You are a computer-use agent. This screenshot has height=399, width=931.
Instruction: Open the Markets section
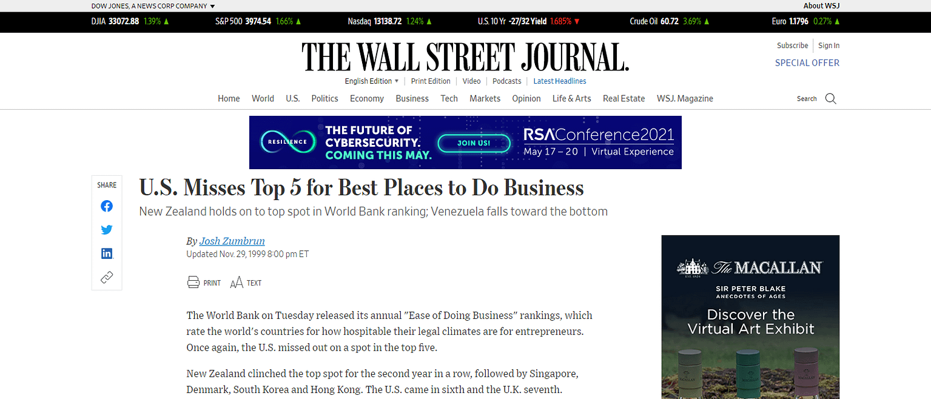(x=485, y=98)
